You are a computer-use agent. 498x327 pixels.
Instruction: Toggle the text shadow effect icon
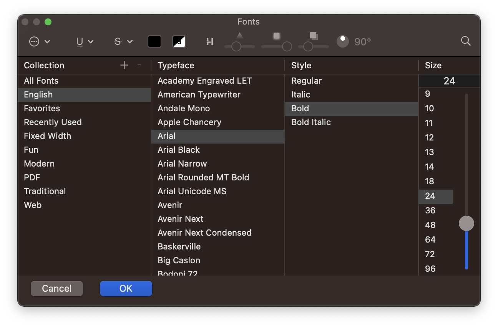179,41
